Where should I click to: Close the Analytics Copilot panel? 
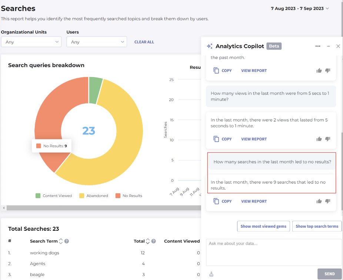click(x=338, y=46)
